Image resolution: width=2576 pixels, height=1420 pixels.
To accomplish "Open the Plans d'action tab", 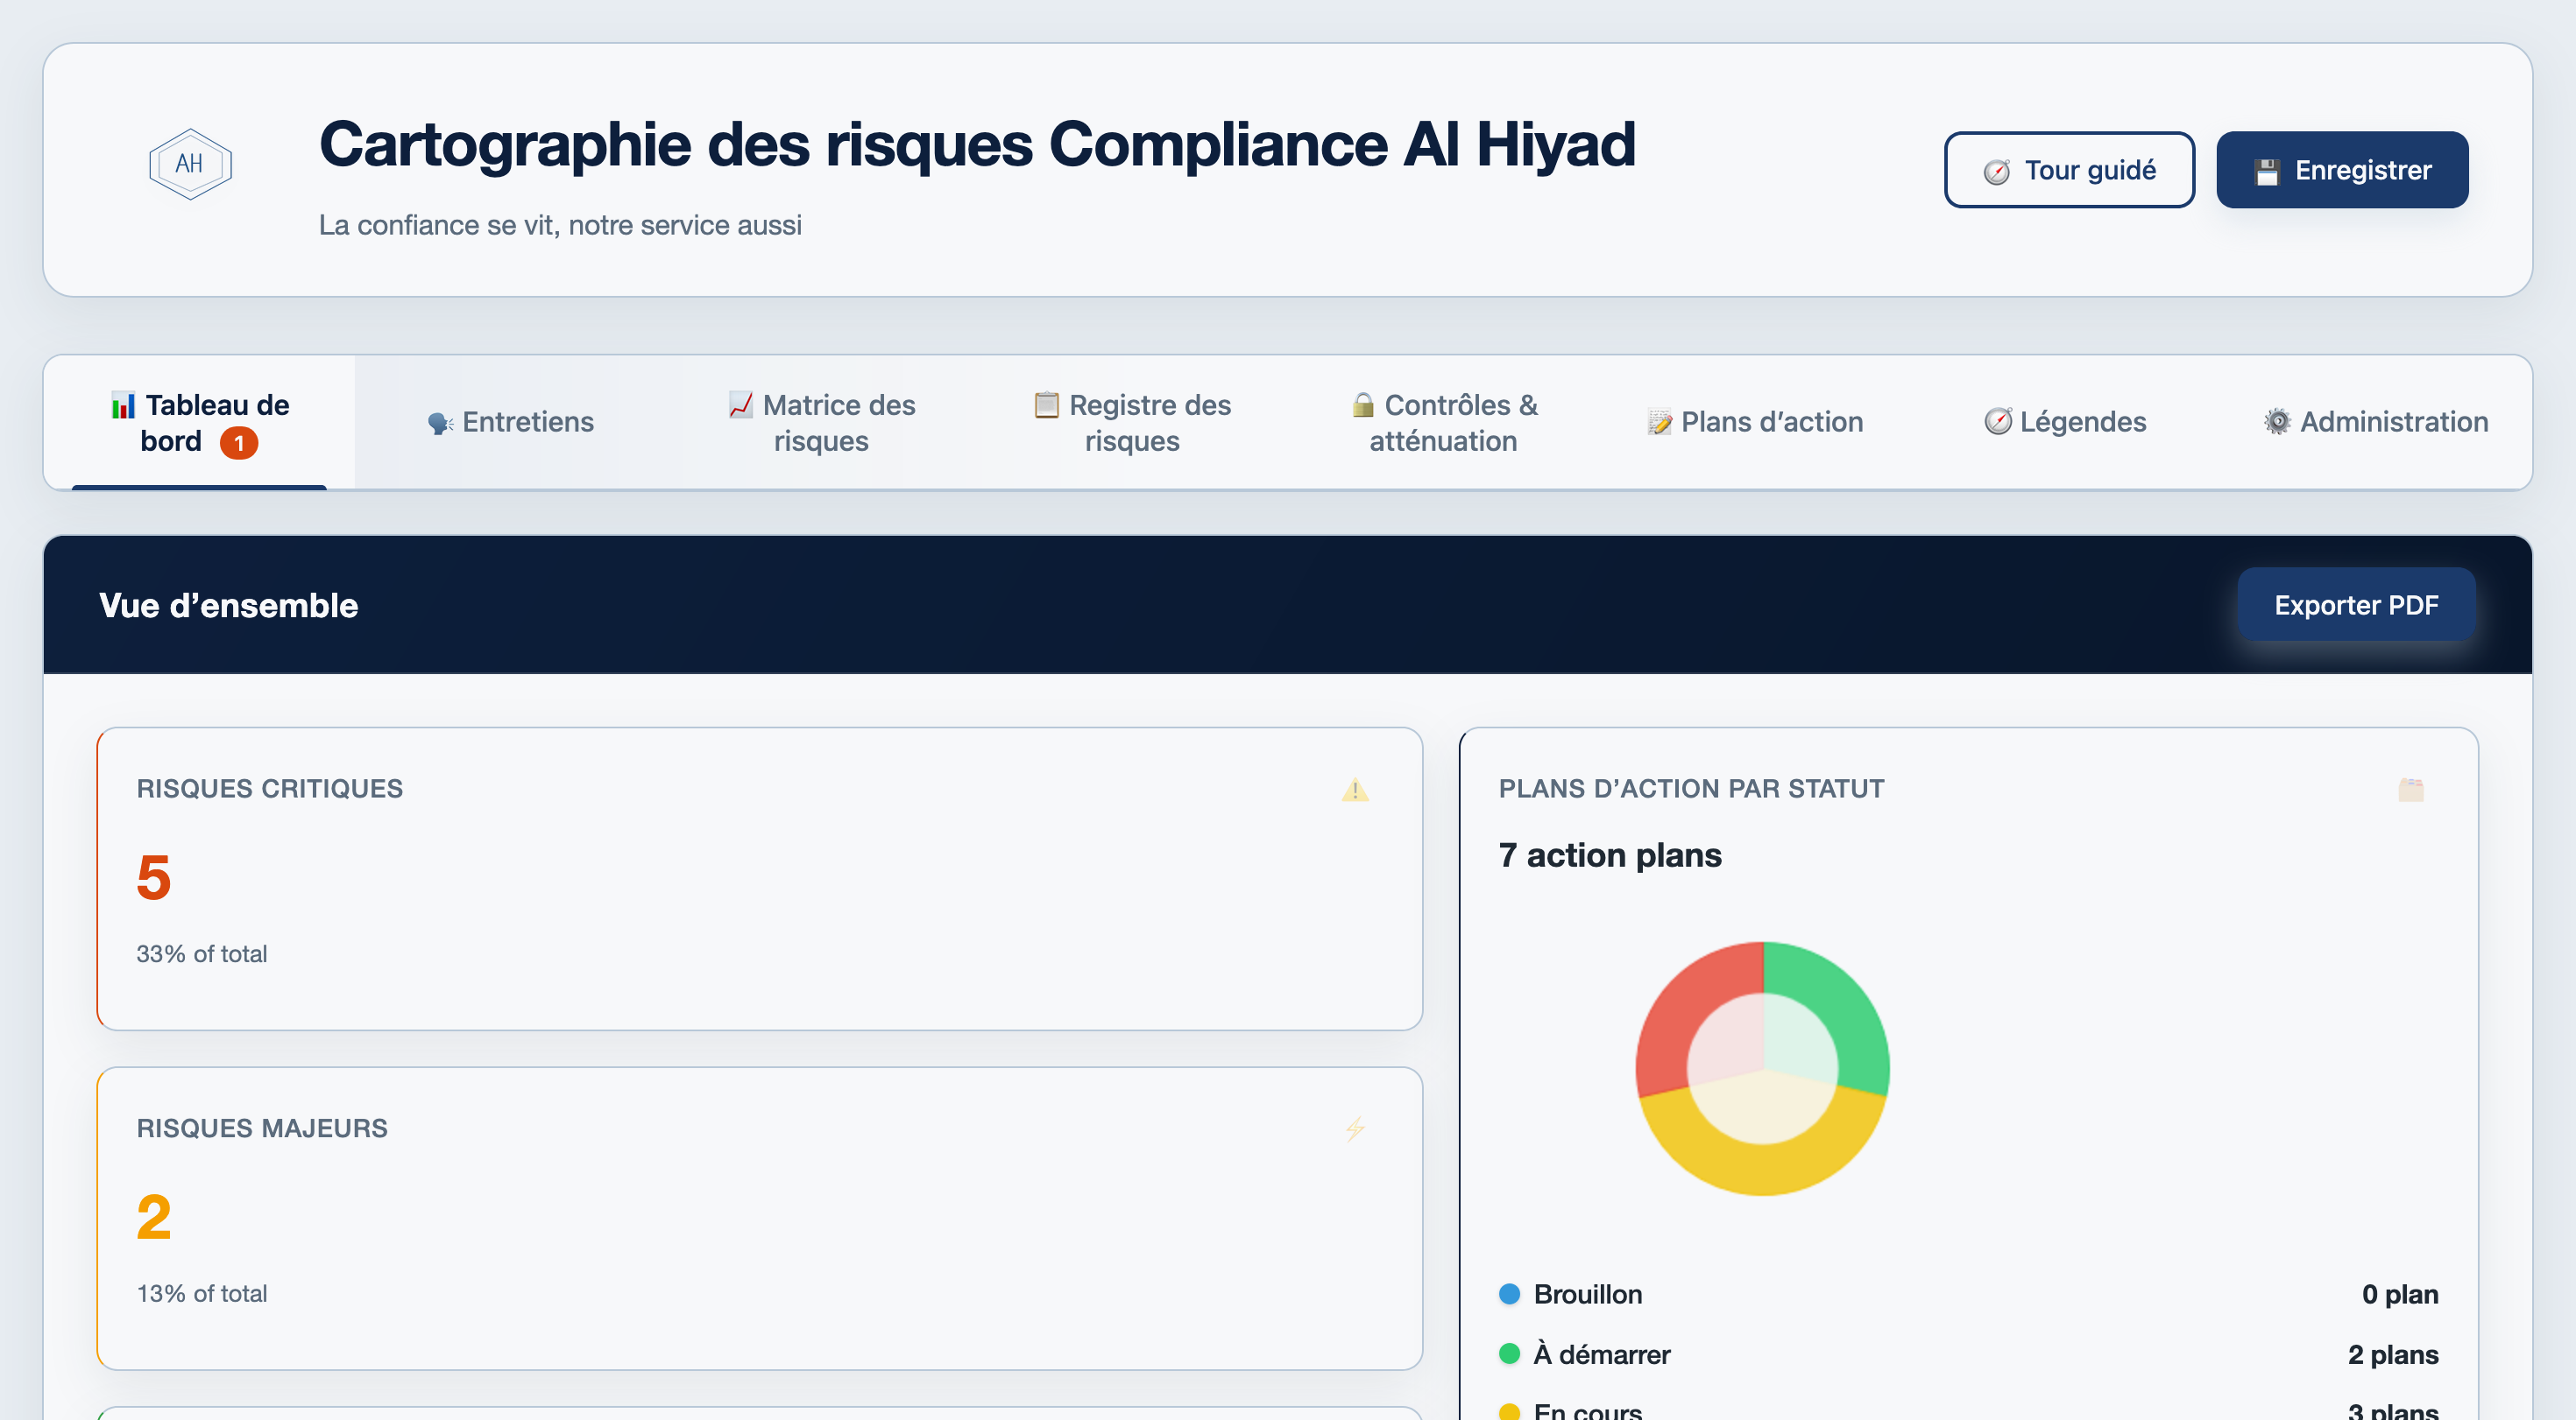I will [x=1754, y=423].
